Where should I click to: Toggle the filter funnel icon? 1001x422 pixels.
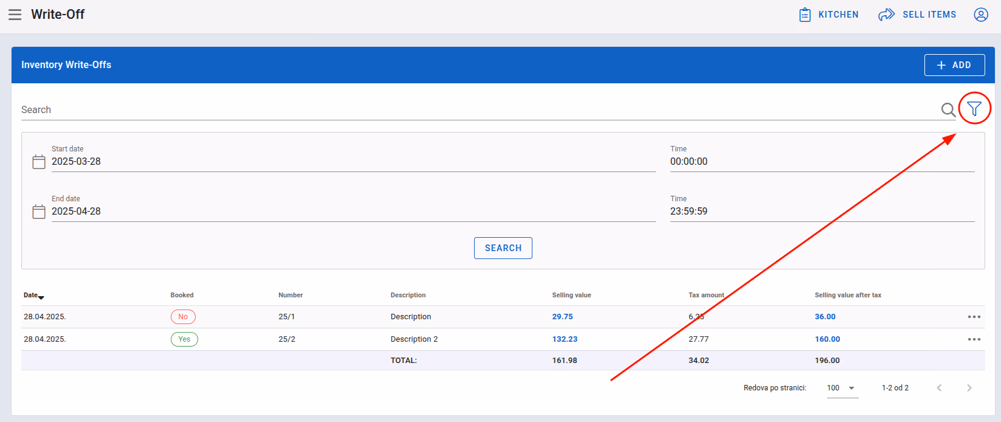tap(974, 108)
